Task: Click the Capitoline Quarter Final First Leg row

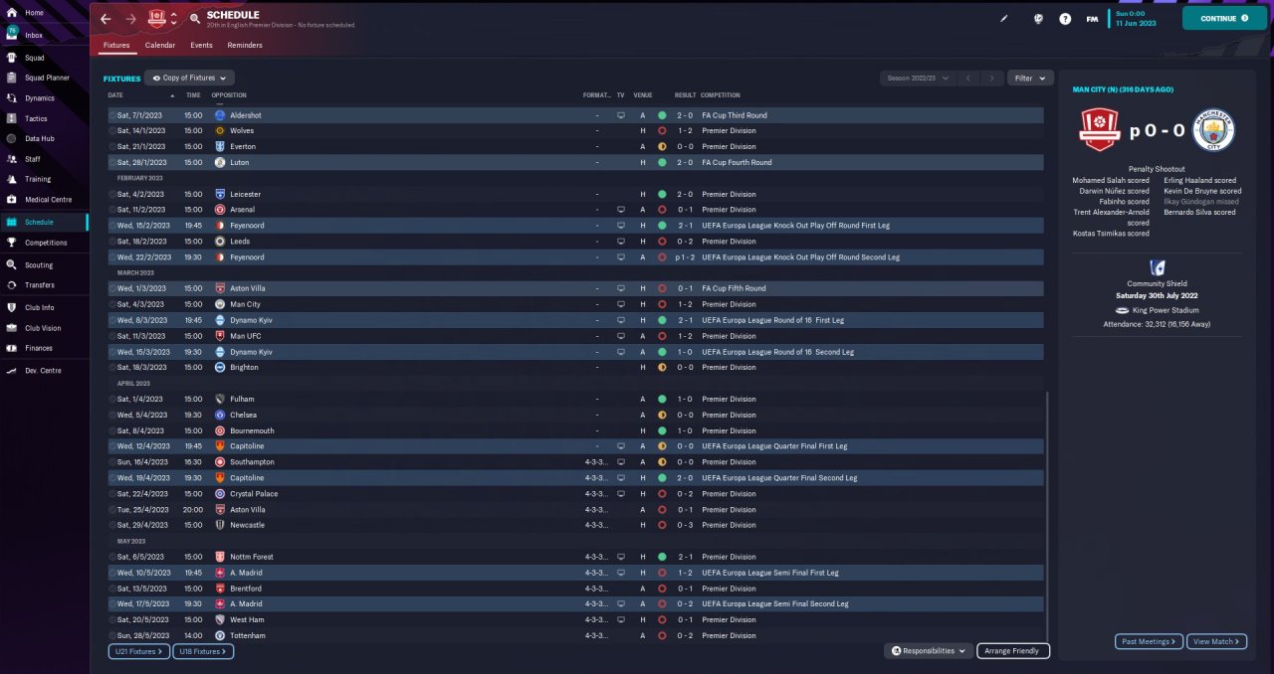Action: click(575, 446)
